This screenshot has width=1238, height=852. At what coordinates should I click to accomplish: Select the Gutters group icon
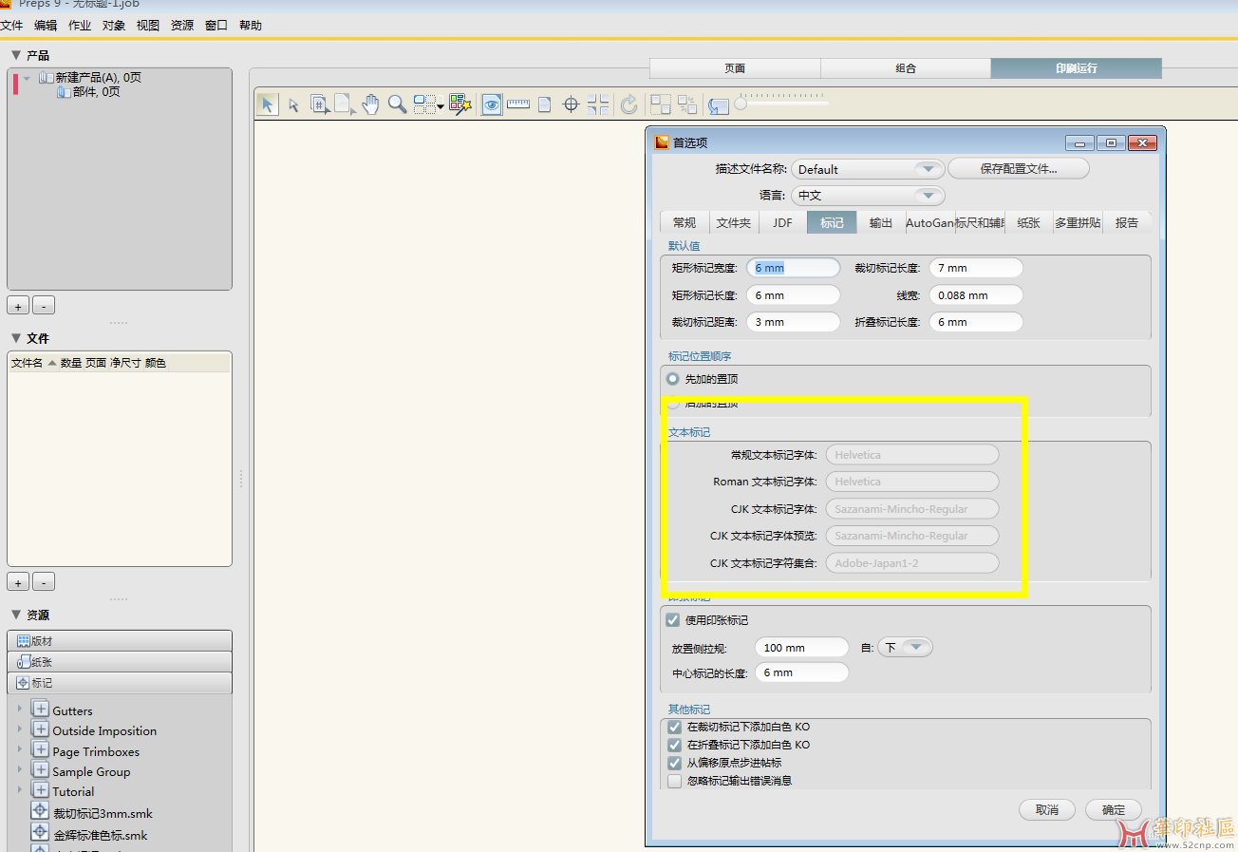pyautogui.click(x=40, y=710)
